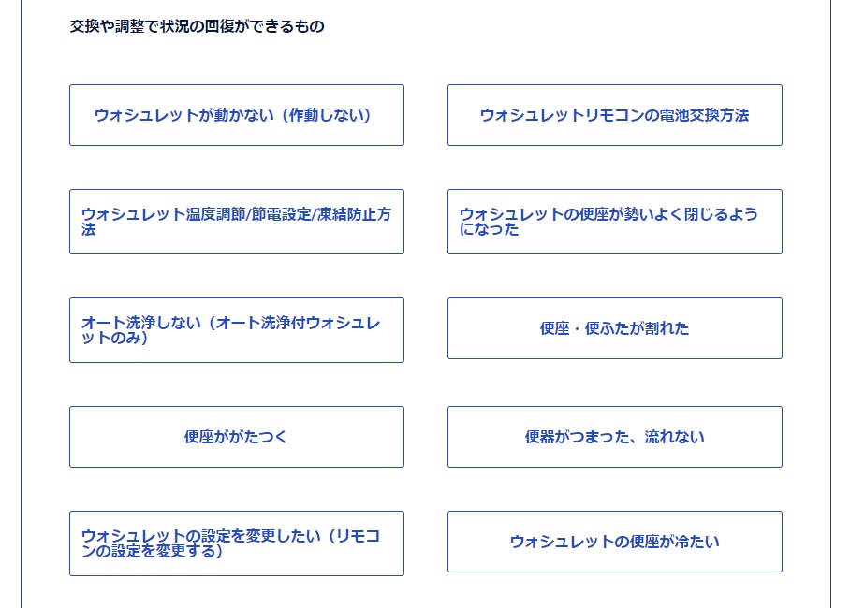Viewport: 850px width, 608px height.
Task: View help for cracked seat or lid
Action: pos(614,328)
